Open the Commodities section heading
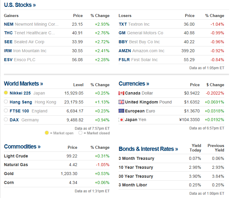This screenshot has height=198, width=232. coord(22,147)
